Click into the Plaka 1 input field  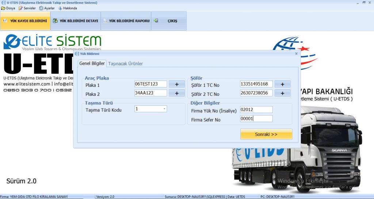(x=150, y=84)
